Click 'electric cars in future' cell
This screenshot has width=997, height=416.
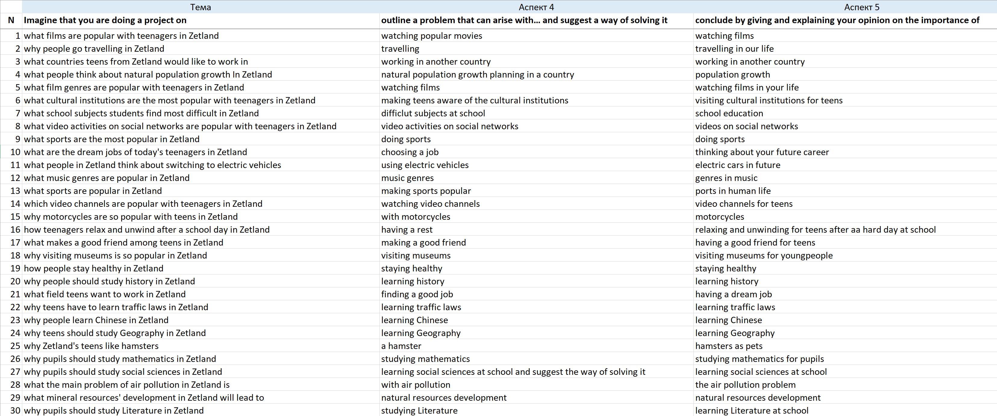[x=845, y=165]
